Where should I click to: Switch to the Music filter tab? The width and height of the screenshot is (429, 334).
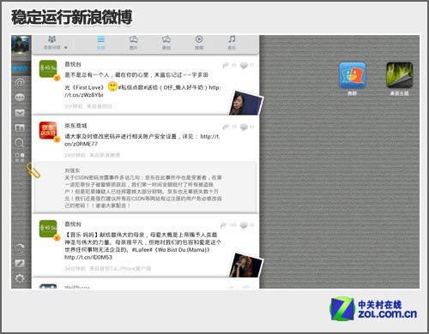tap(232, 43)
